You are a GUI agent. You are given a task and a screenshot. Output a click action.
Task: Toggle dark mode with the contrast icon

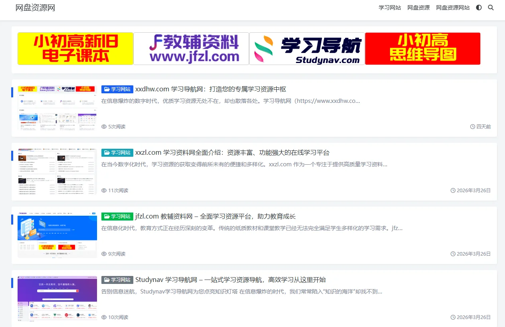[479, 8]
